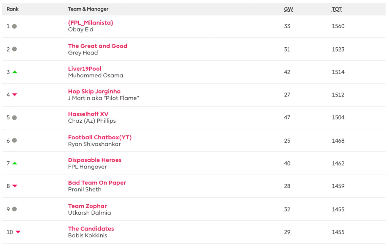Select the Hop Skip Jorginho team link
The height and width of the screenshot is (248, 389).
pyautogui.click(x=94, y=91)
